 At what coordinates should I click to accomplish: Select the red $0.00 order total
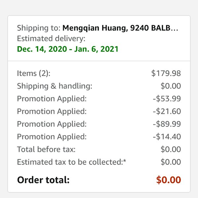tap(169, 180)
